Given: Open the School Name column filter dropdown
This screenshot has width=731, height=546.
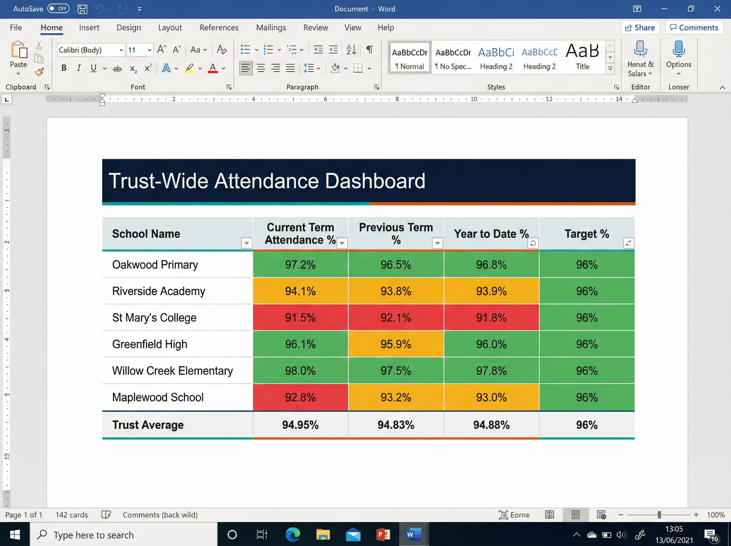Looking at the screenshot, I should [246, 243].
